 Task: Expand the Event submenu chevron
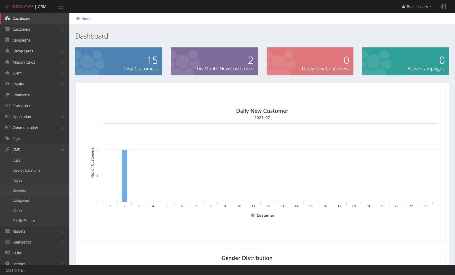tap(62, 73)
